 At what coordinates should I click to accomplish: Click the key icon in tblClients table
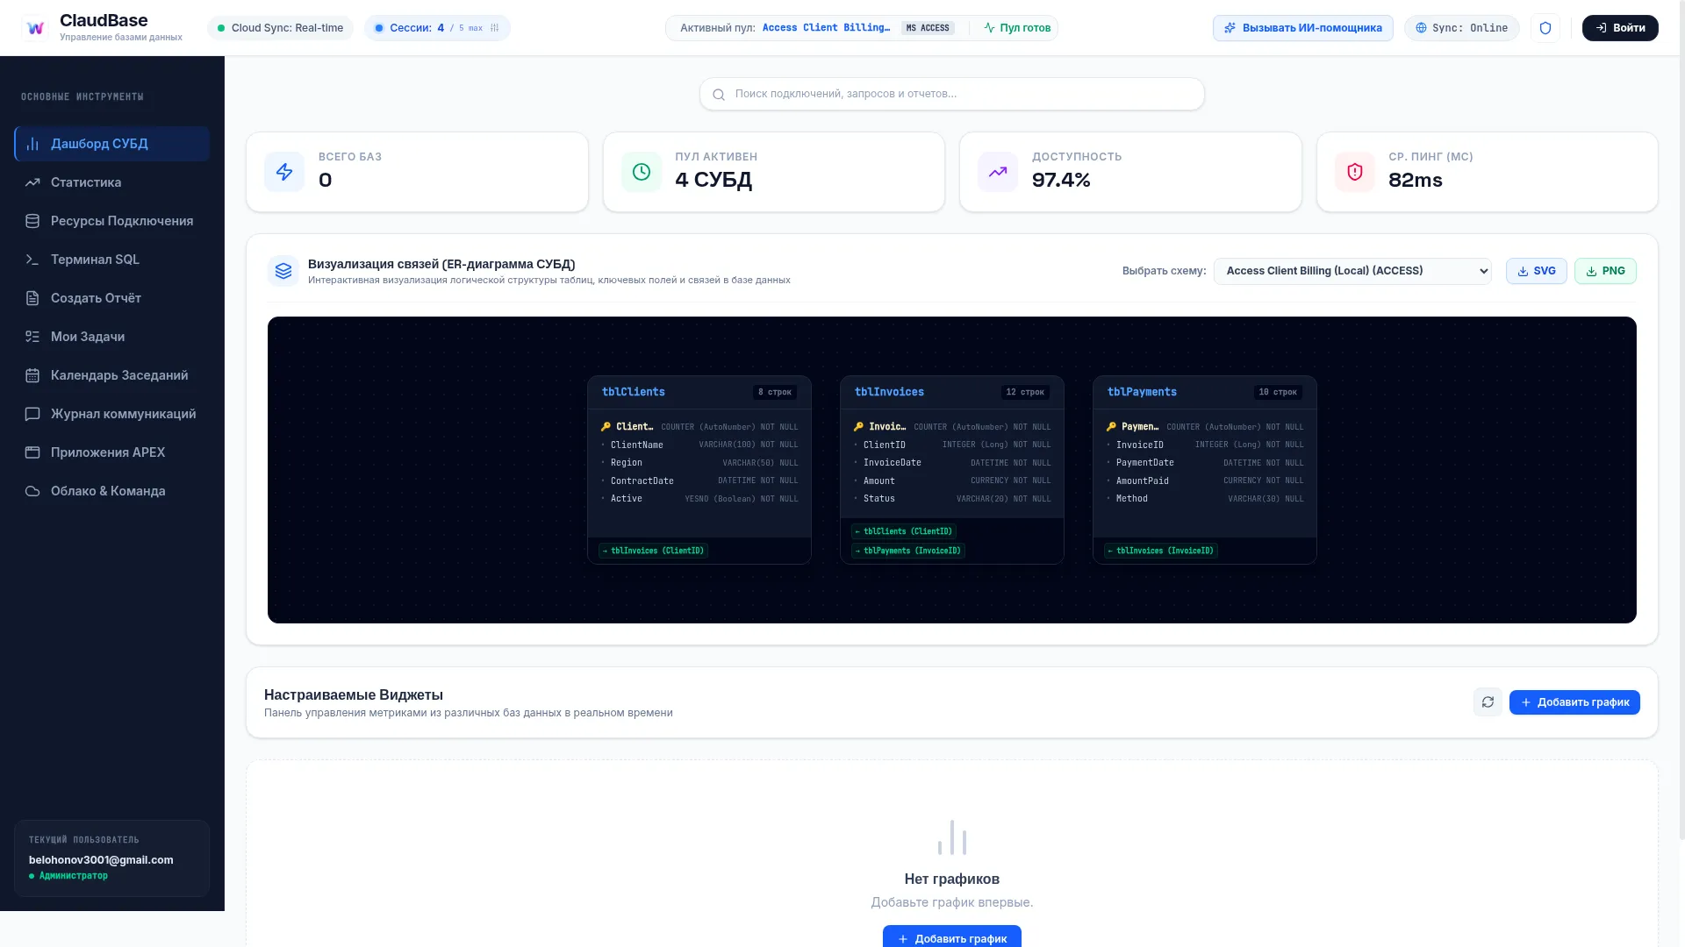pos(606,427)
